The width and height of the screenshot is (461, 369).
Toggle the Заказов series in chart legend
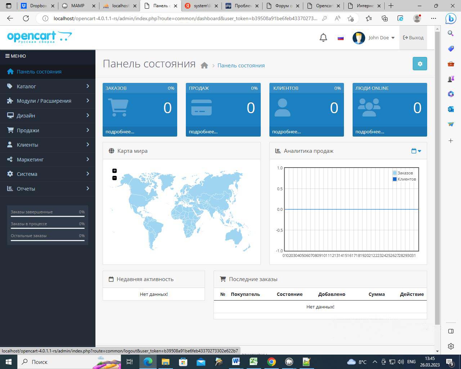click(405, 173)
